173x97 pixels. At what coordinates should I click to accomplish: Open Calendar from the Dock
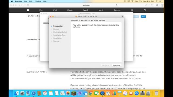click(x=45, y=93)
